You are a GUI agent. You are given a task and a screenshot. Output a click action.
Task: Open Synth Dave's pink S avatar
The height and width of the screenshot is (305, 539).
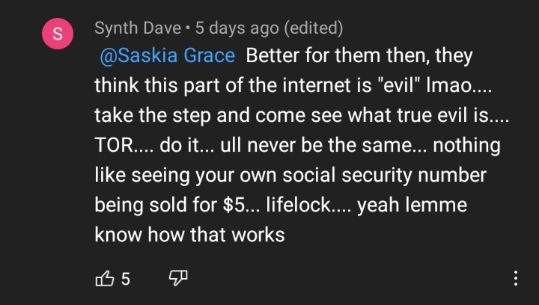coord(58,34)
